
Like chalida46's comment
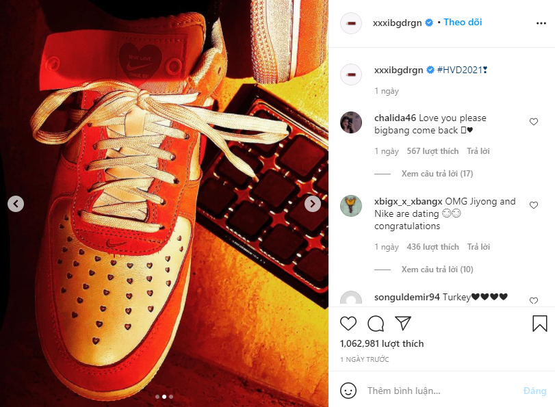point(533,122)
